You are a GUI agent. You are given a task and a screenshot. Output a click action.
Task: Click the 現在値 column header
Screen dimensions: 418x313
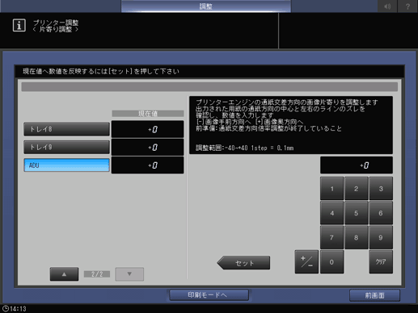point(148,114)
